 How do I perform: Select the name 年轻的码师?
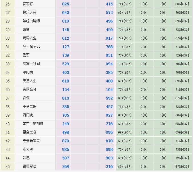coord(31,21)
